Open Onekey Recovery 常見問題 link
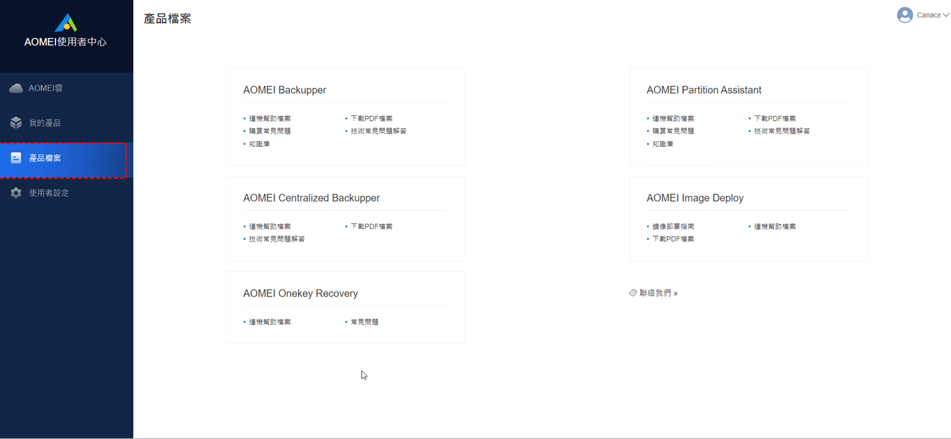951x439 pixels. pyautogui.click(x=365, y=322)
